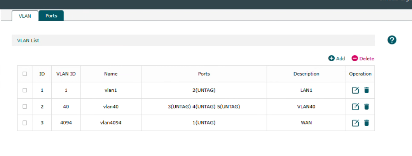The width and height of the screenshot is (412, 156).
Task: Edit the vlan40 entry
Action: point(355,107)
